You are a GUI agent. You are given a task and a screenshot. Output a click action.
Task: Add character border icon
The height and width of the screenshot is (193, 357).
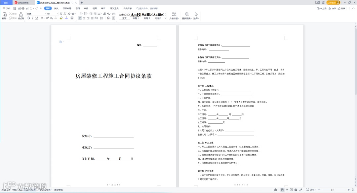click(72, 18)
